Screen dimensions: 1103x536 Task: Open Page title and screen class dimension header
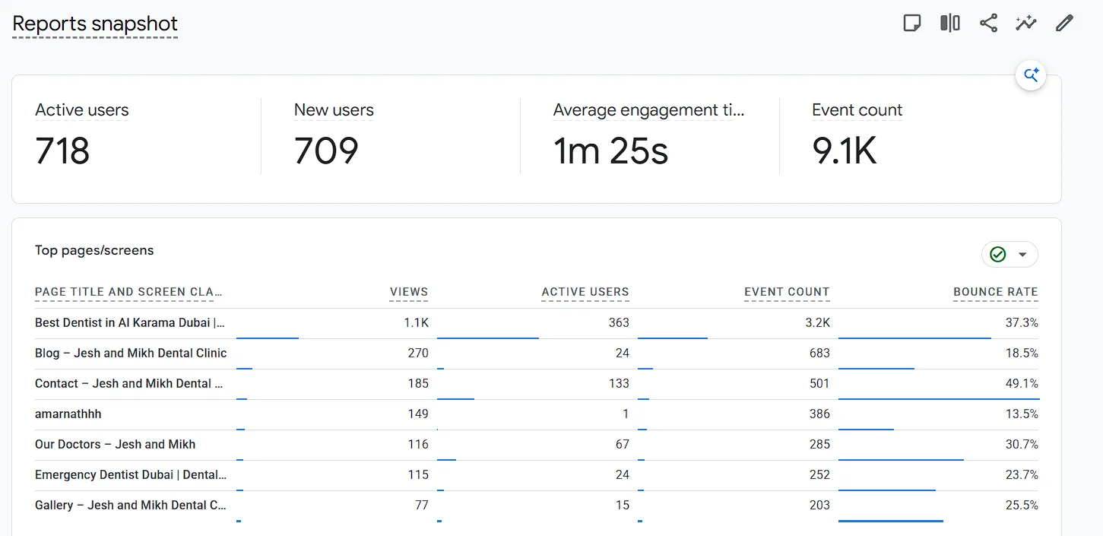point(128,292)
